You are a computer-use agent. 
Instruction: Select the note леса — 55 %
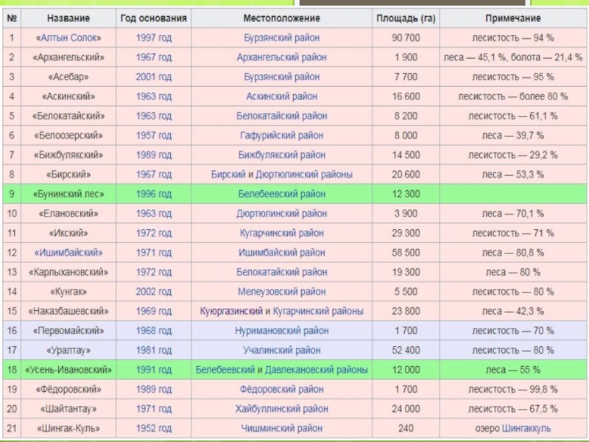[512, 370]
